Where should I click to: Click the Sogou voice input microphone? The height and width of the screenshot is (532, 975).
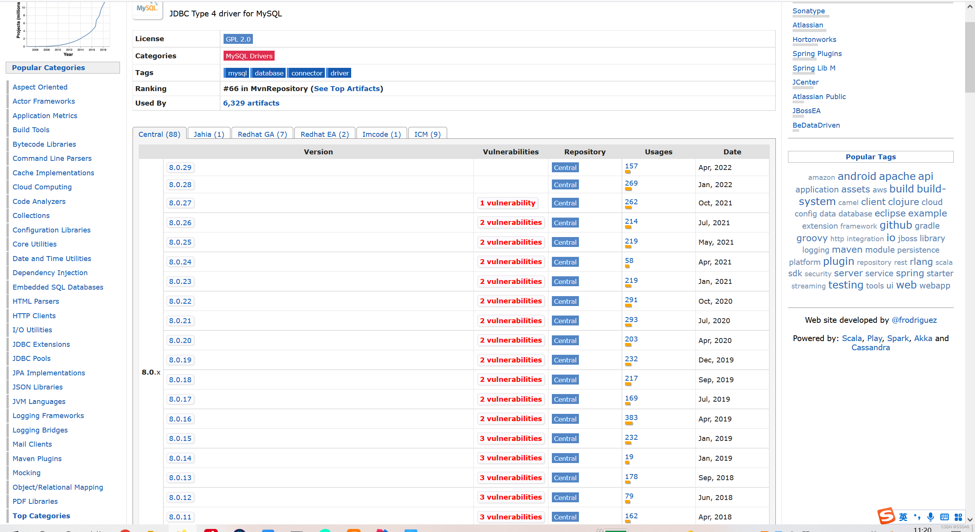(x=930, y=517)
